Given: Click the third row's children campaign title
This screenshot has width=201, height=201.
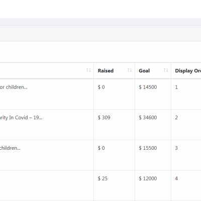Looking at the screenshot, I should (x=10, y=148).
